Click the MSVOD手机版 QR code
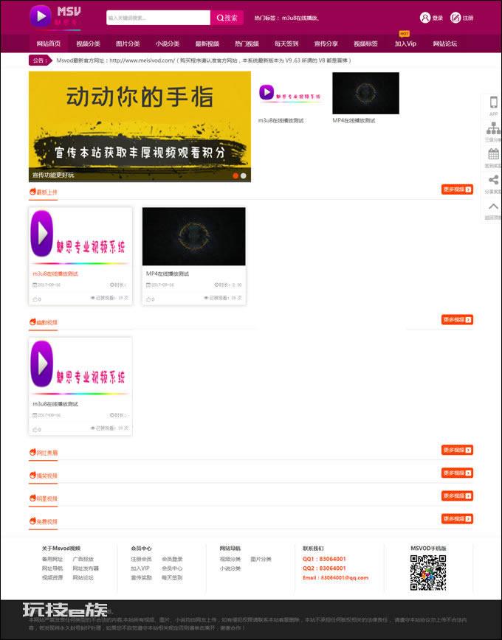 428,572
